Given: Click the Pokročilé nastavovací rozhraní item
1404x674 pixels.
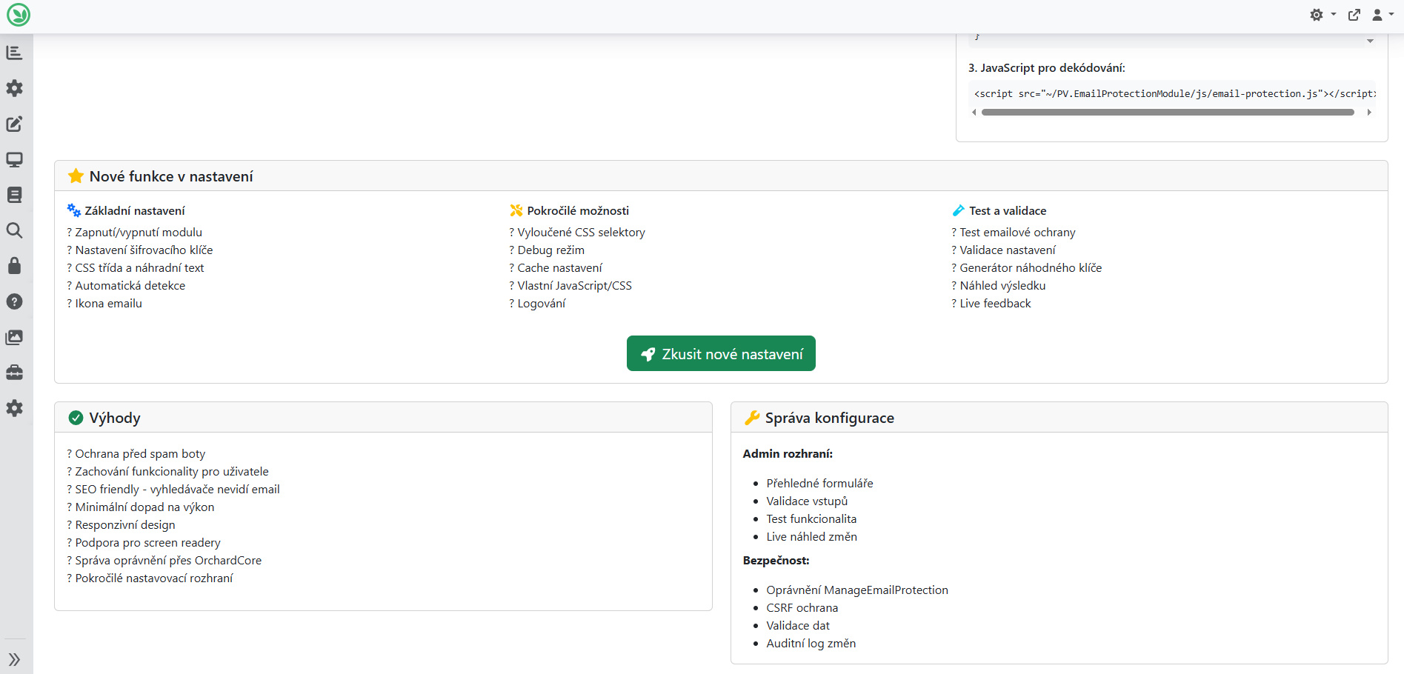Looking at the screenshot, I should (150, 578).
